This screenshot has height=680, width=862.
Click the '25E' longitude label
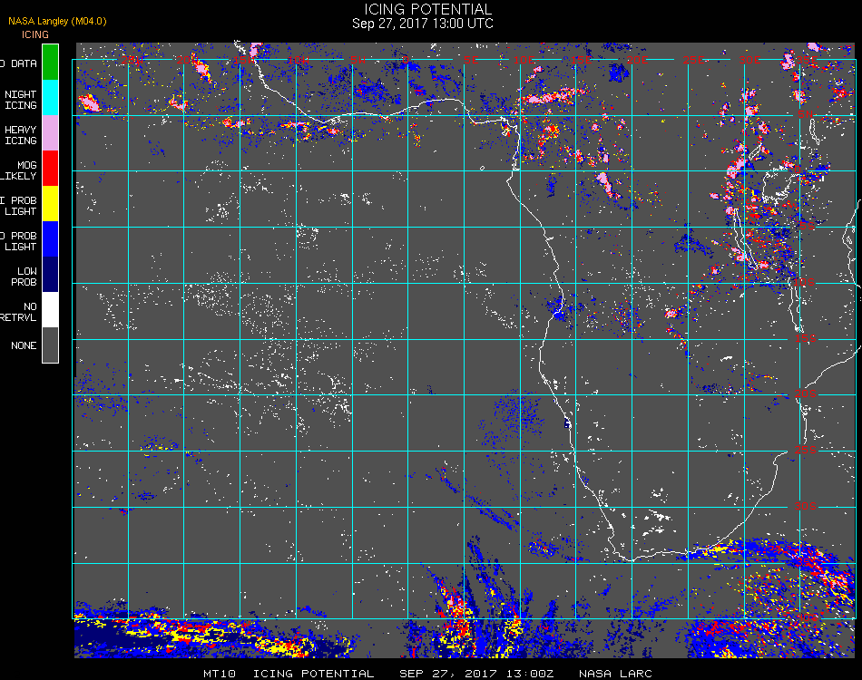[693, 60]
